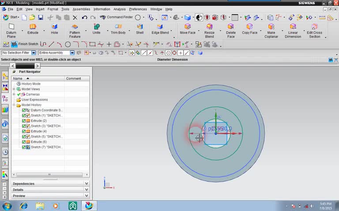
Task: Select the Hole feature tool
Action: click(54, 27)
